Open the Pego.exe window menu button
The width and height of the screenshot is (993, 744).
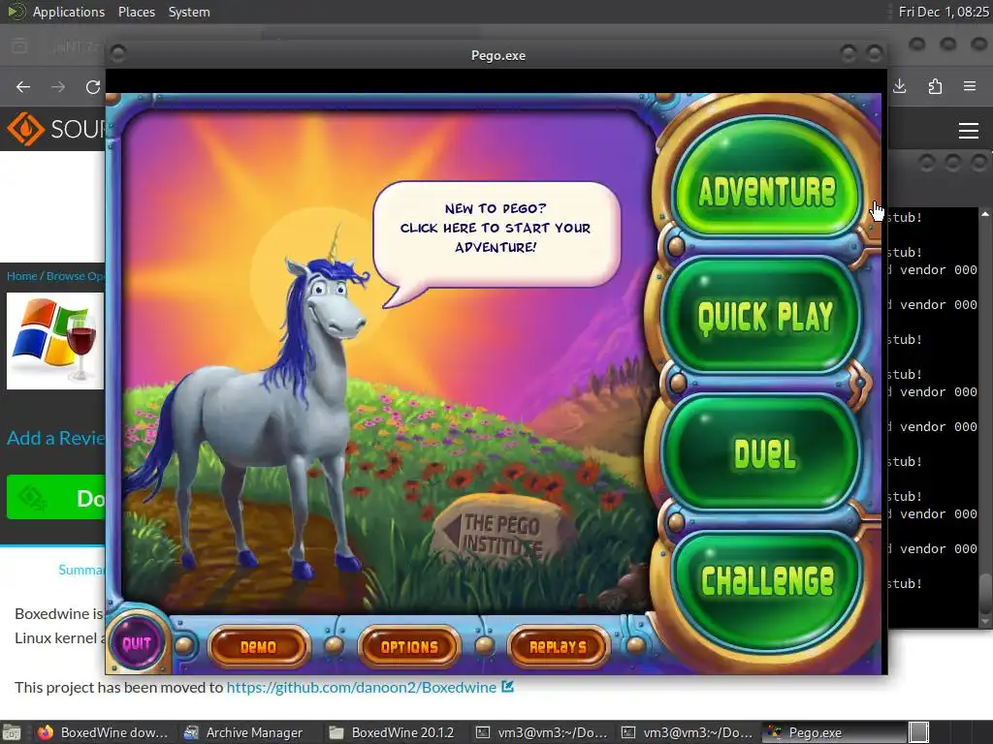(x=118, y=54)
